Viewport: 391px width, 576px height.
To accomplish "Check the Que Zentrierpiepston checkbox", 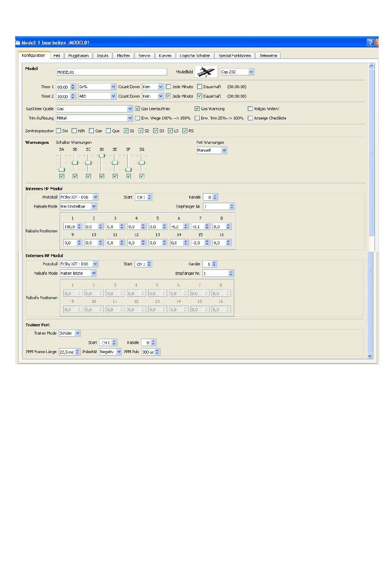I will pyautogui.click(x=108, y=131).
